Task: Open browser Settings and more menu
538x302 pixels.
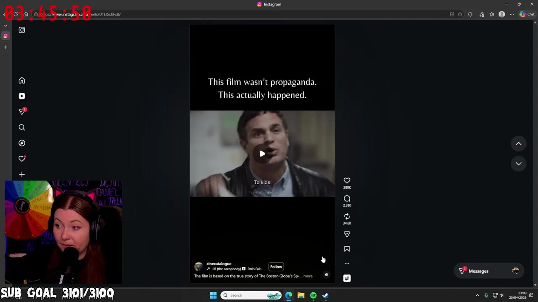Action: (x=512, y=14)
